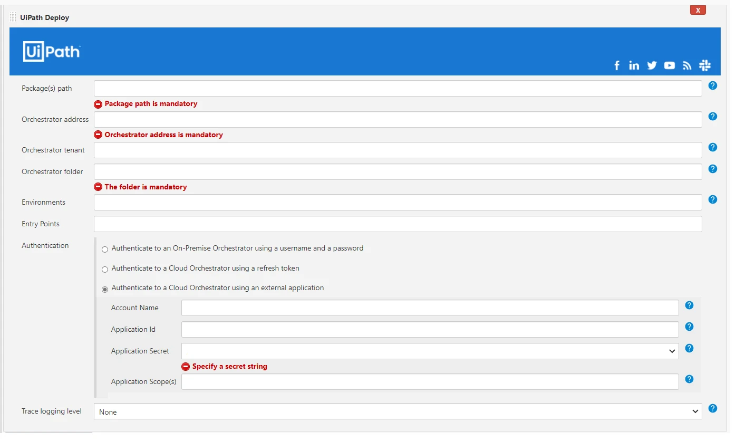Click the 'Authentication' label

click(45, 246)
